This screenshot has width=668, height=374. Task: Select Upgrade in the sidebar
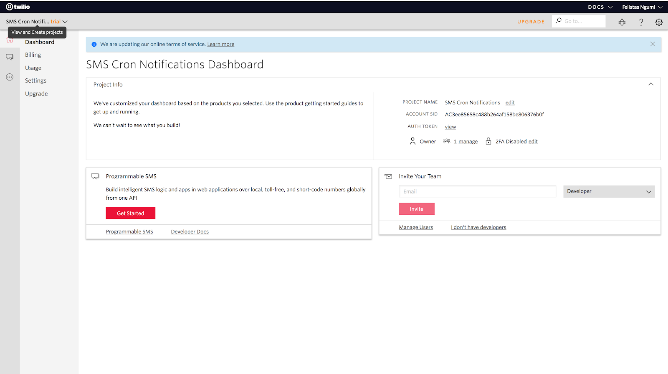pyautogui.click(x=36, y=94)
